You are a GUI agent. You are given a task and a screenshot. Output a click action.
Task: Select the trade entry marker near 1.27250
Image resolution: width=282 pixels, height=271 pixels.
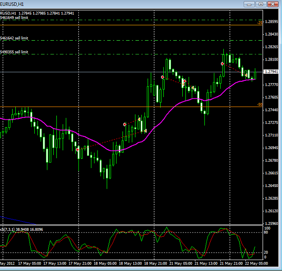[x=125, y=124]
